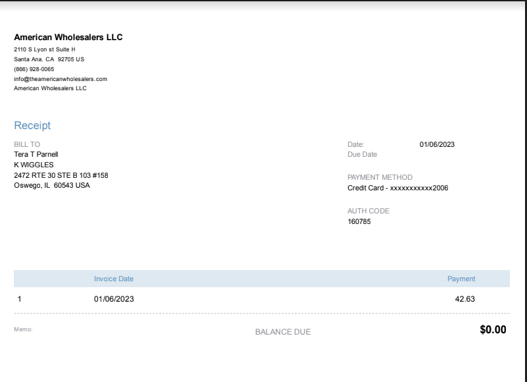Click the Receipt title

click(32, 126)
